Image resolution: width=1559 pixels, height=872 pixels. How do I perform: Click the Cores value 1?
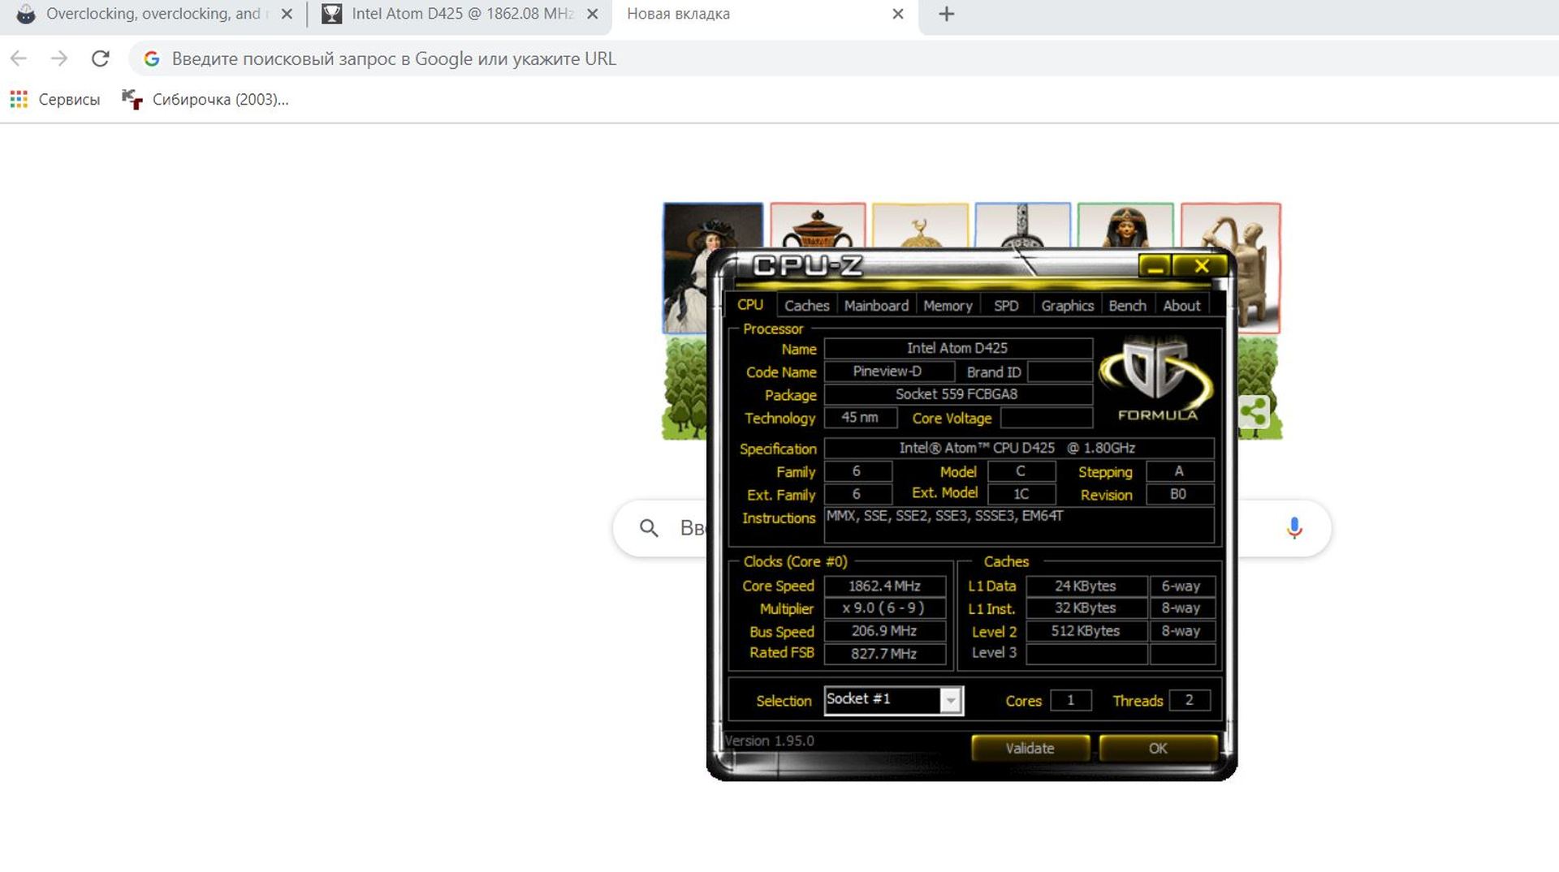click(1071, 700)
